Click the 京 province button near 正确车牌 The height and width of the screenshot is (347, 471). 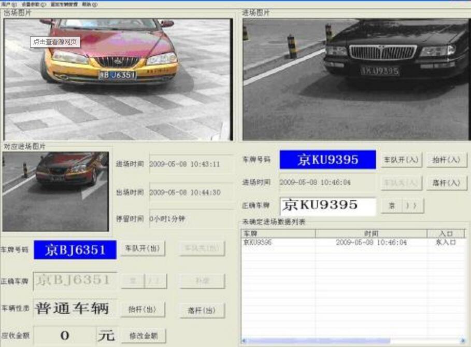tap(393, 206)
